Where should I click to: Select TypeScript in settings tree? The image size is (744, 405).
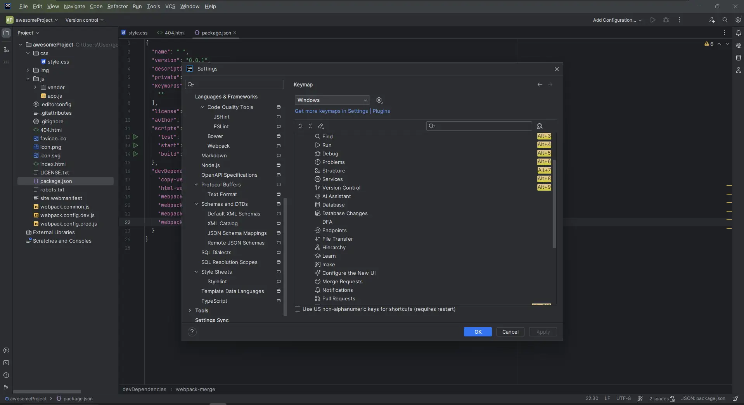tap(214, 301)
